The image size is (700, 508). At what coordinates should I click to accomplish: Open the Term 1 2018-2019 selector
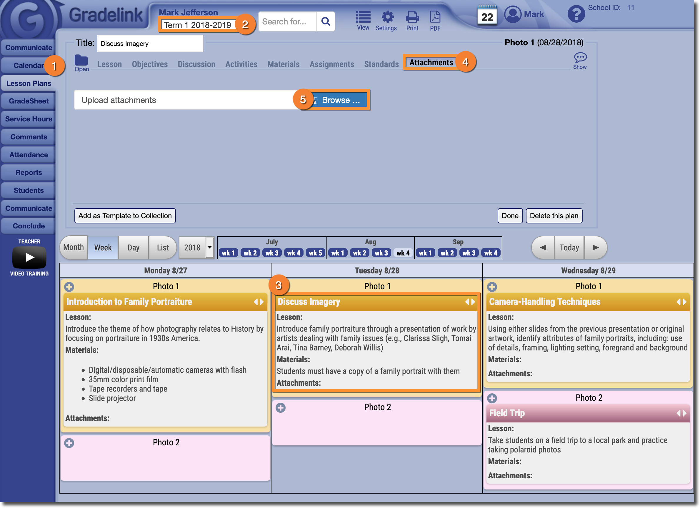(198, 25)
